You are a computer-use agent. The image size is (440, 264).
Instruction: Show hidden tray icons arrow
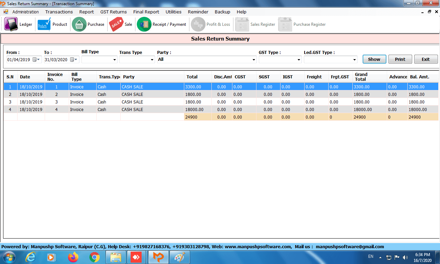click(x=380, y=257)
